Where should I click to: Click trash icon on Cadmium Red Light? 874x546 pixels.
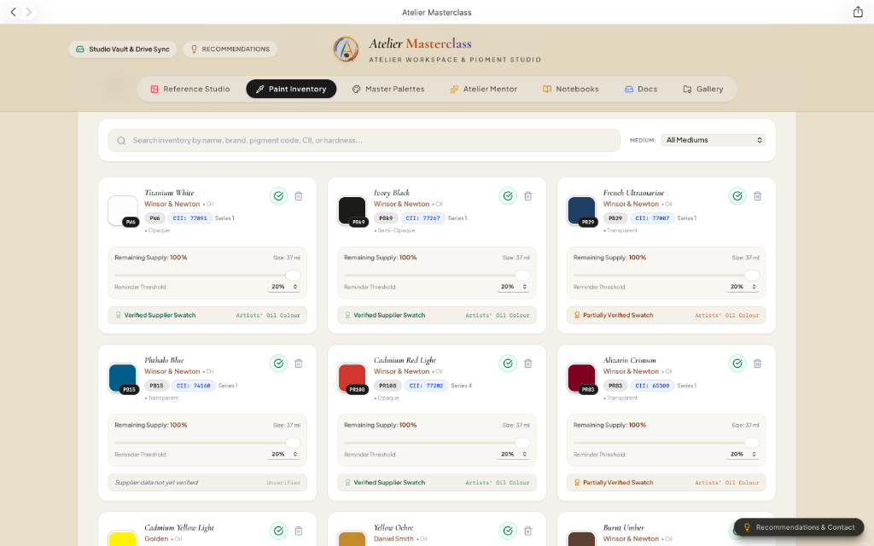(527, 363)
